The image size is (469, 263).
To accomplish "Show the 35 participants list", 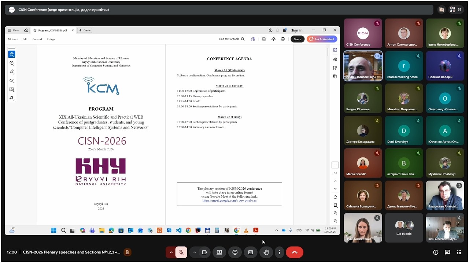I will tap(455, 9).
